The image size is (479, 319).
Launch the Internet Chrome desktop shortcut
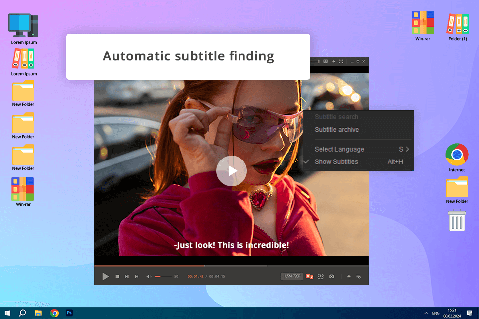click(x=457, y=158)
